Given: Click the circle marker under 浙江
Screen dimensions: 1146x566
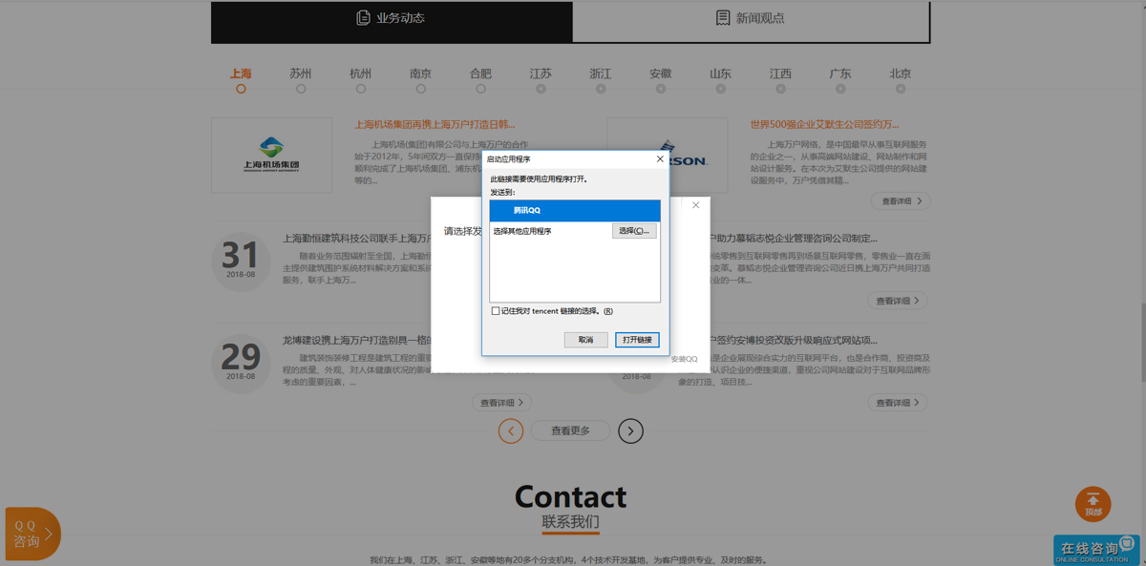Looking at the screenshot, I should (x=601, y=89).
